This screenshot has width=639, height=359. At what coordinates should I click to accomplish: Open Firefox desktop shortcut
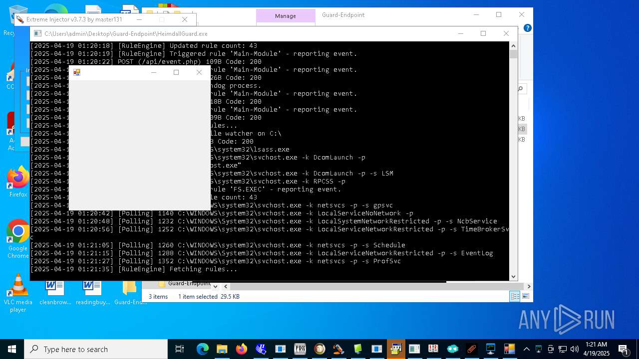tap(18, 181)
